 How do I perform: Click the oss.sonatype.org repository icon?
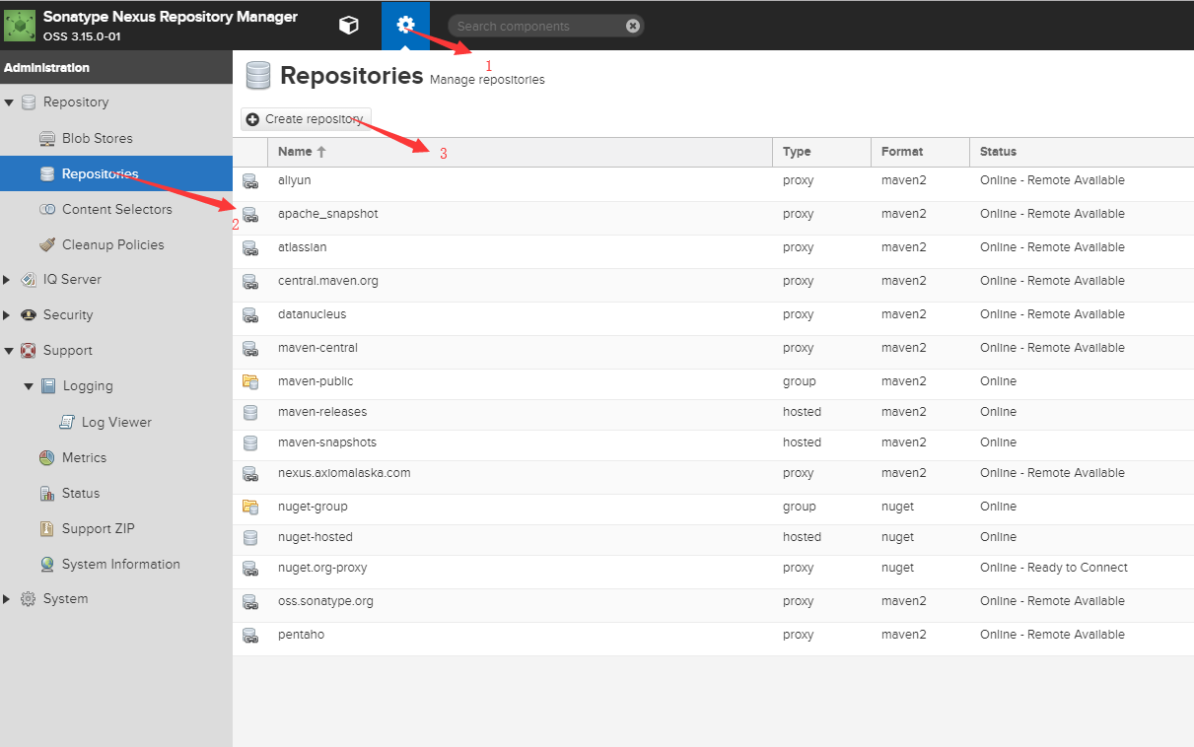[x=250, y=602]
